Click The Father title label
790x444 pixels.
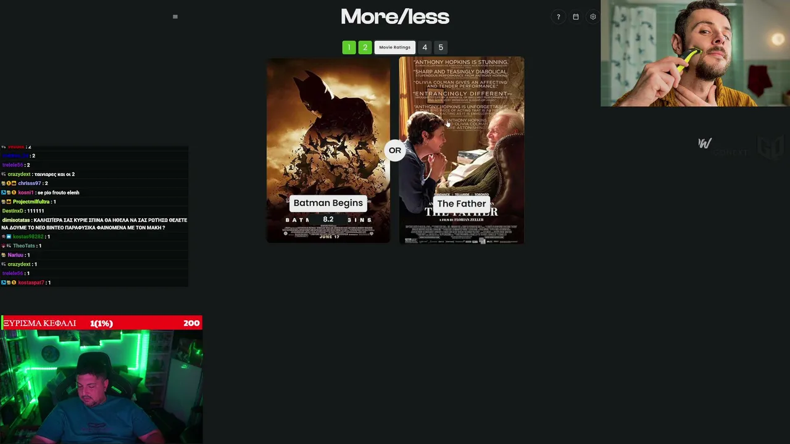click(462, 203)
